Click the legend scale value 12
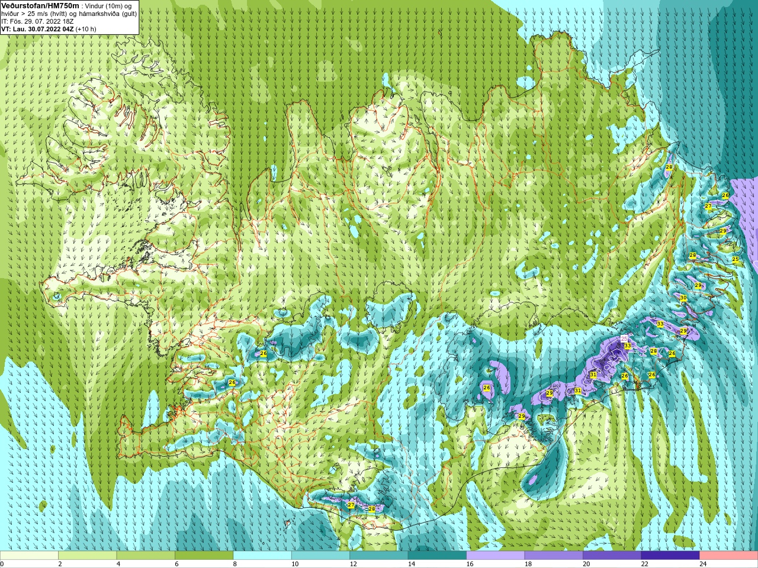This screenshot has width=758, height=568. pyautogui.click(x=353, y=564)
